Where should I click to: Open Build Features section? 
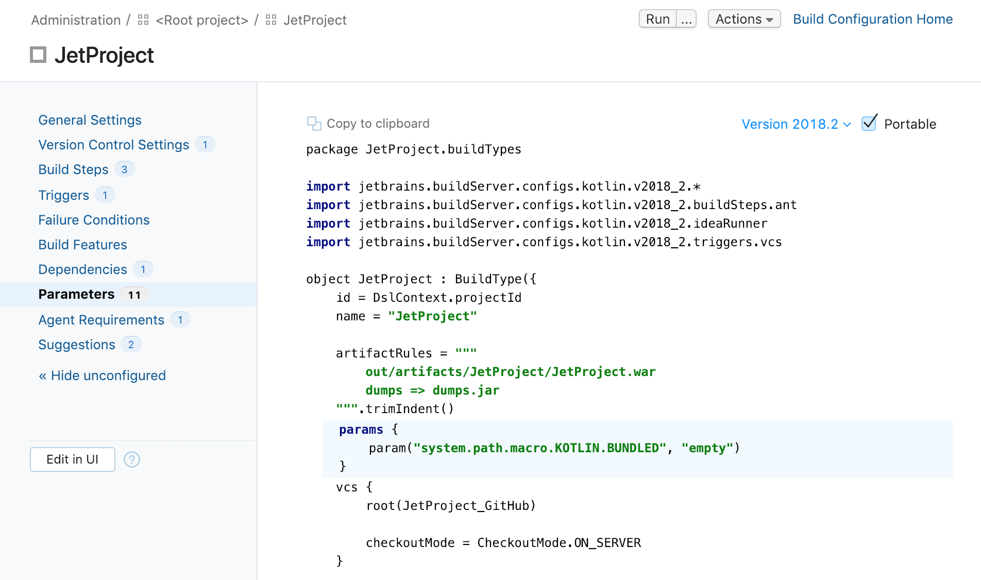pyautogui.click(x=83, y=245)
